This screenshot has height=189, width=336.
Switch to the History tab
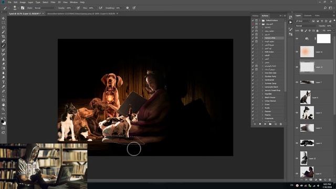tap(255, 16)
